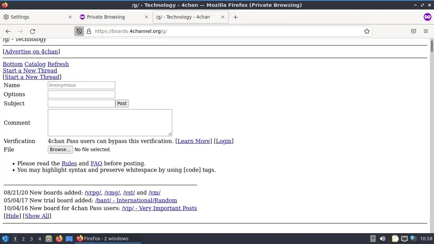Click into the Comment text area
Image resolution: width=434 pixels, height=244 pixels.
pos(110,123)
